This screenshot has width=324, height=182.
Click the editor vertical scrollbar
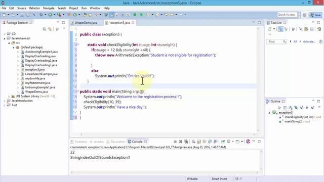(258, 79)
